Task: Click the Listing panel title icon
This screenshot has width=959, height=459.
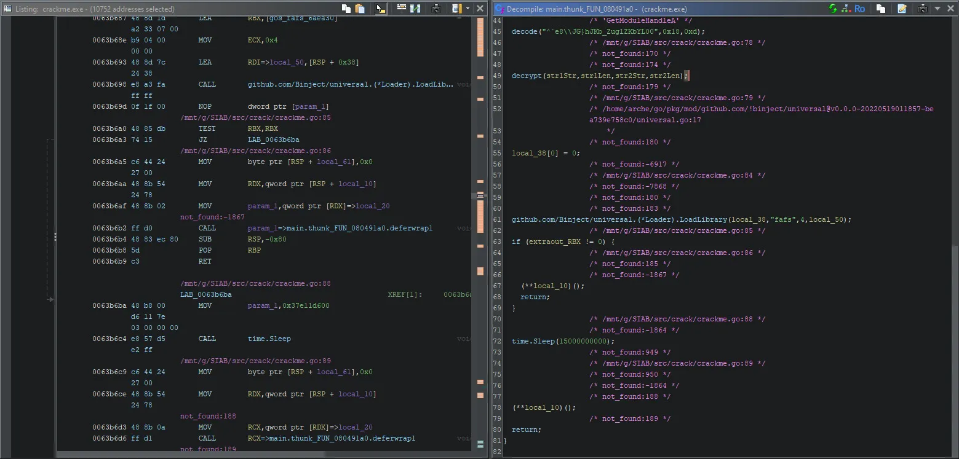Action: point(7,9)
